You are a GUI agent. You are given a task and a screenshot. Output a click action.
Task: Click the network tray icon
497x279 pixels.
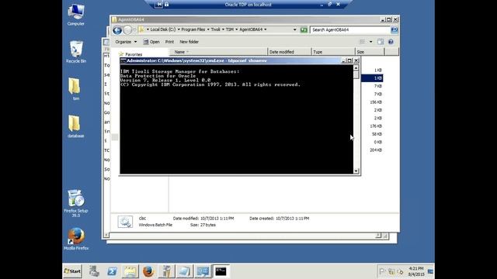[x=391, y=271]
